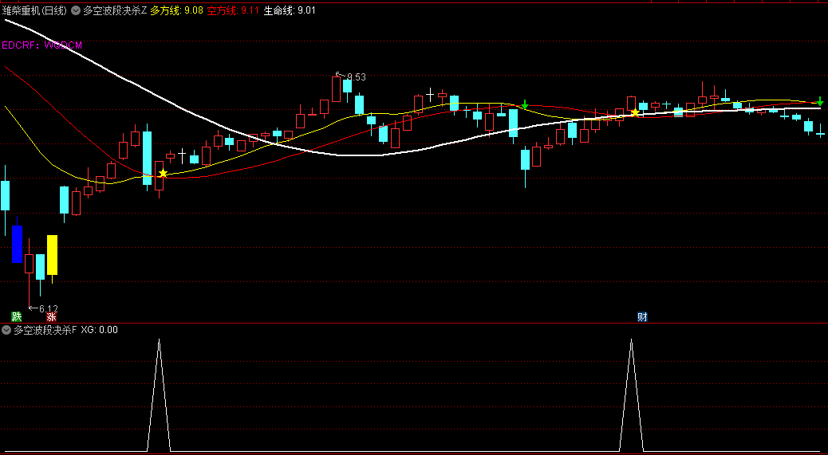The image size is (828, 455).
Task: Click the green 跌 marker badge
Action: point(17,317)
